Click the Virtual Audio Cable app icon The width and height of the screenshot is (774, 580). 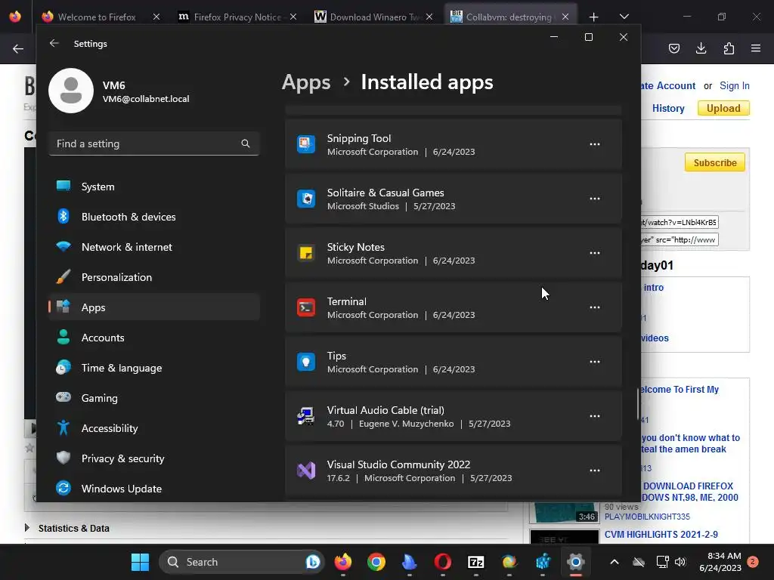pos(306,416)
